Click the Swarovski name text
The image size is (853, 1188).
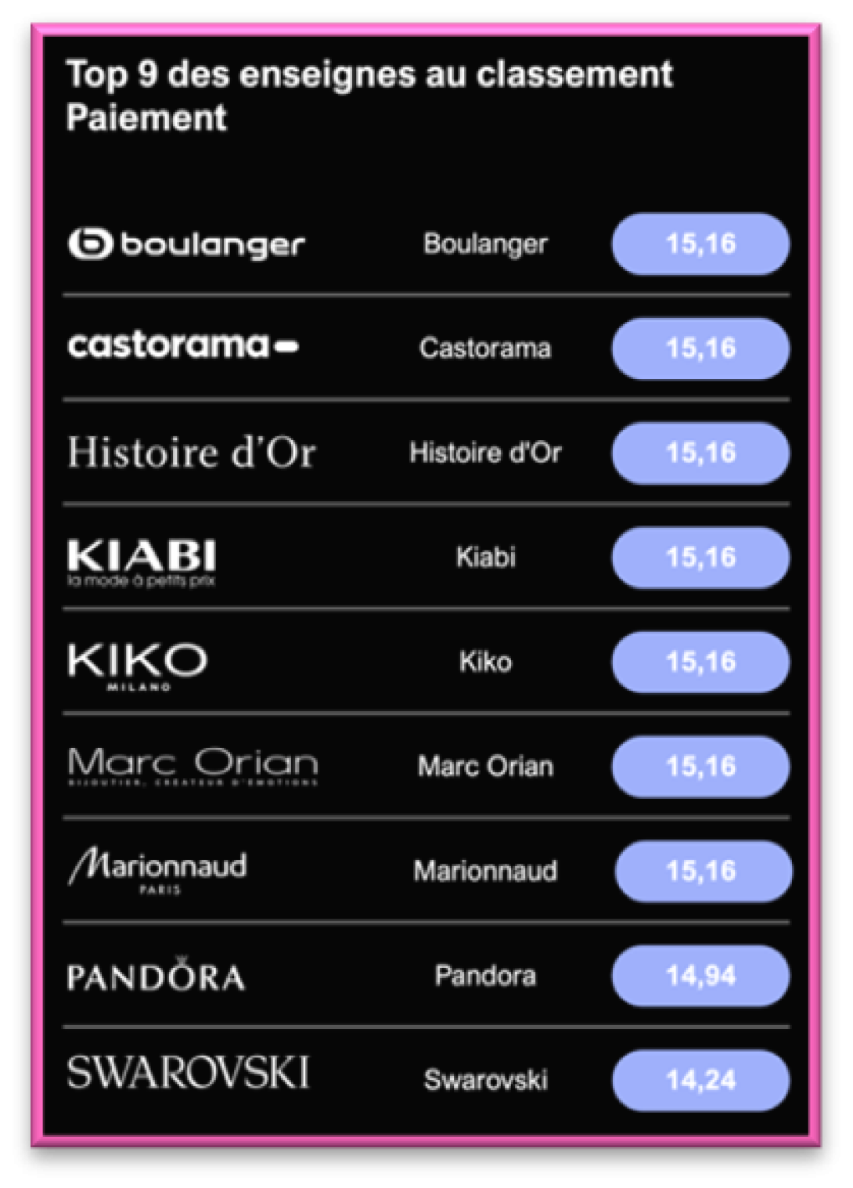click(x=485, y=1081)
